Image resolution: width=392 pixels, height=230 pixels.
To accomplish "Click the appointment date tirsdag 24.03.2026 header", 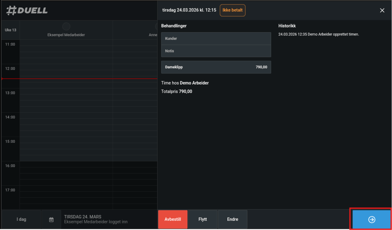I will tap(189, 10).
